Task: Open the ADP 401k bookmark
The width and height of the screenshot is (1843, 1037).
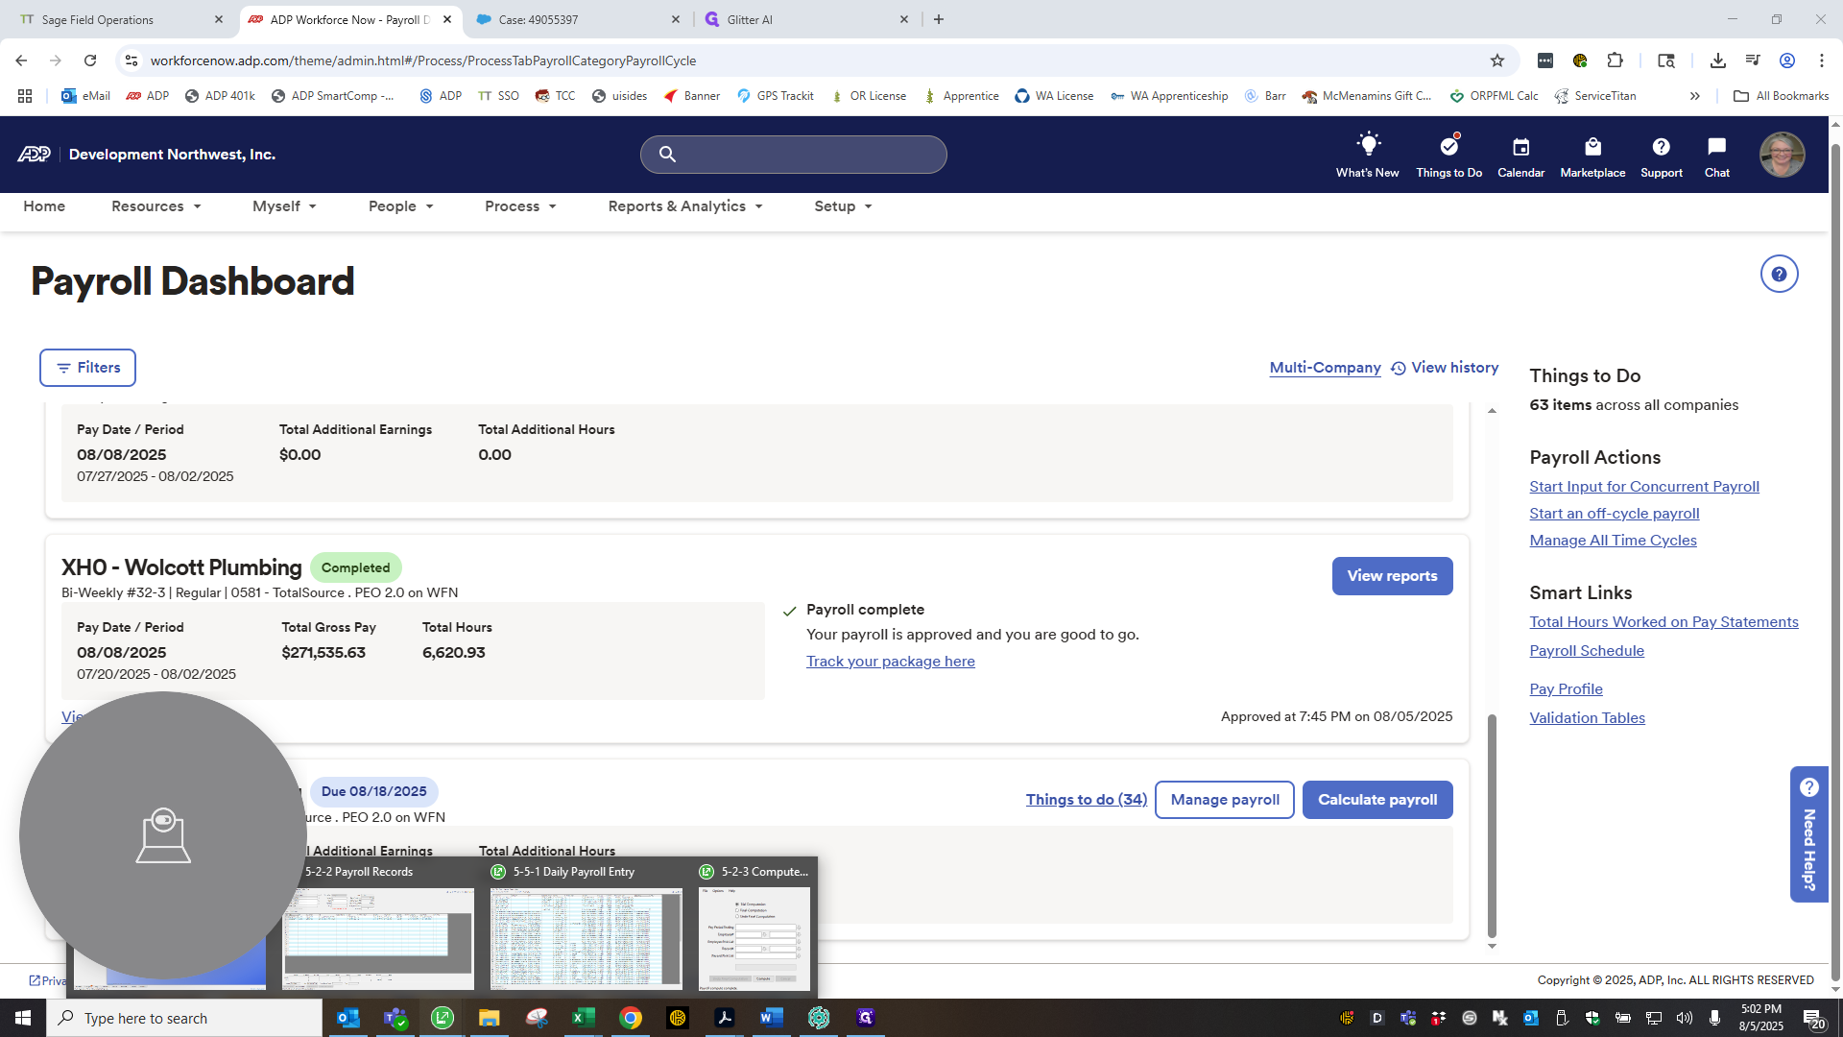Action: [x=220, y=96]
